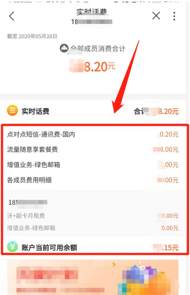Tap the 0.20元 SMS charge amount

(169, 134)
